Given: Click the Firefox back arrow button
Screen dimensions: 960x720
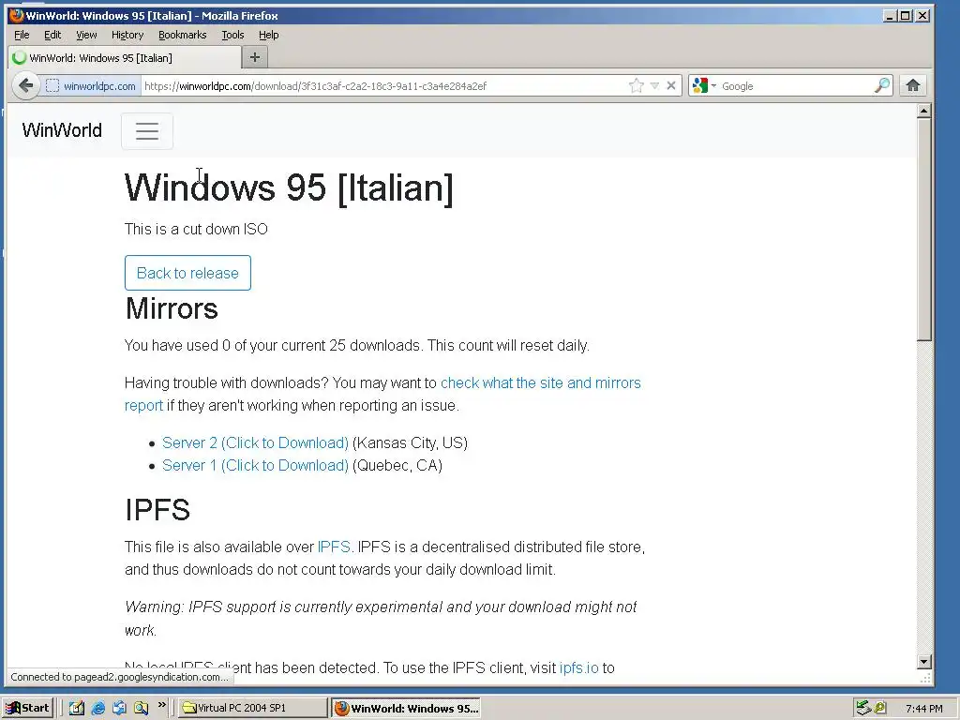Looking at the screenshot, I should coord(25,85).
